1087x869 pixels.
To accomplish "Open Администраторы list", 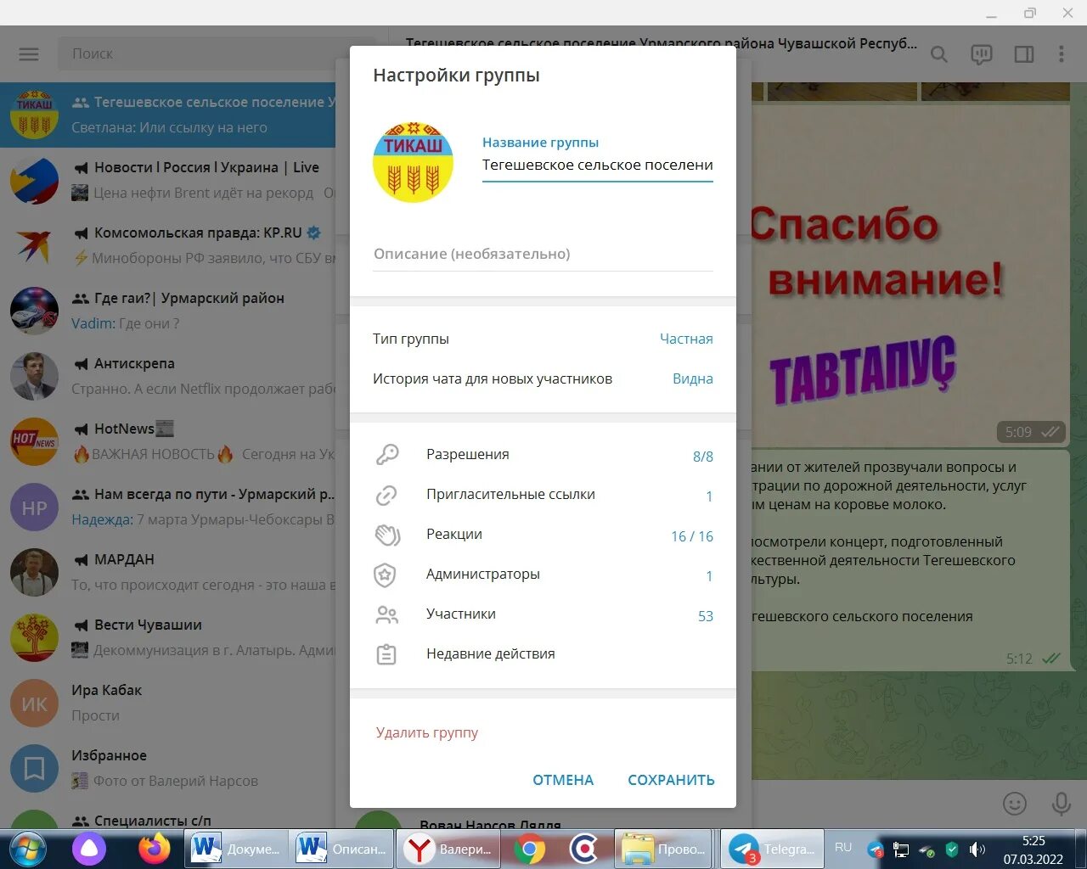I will 543,575.
